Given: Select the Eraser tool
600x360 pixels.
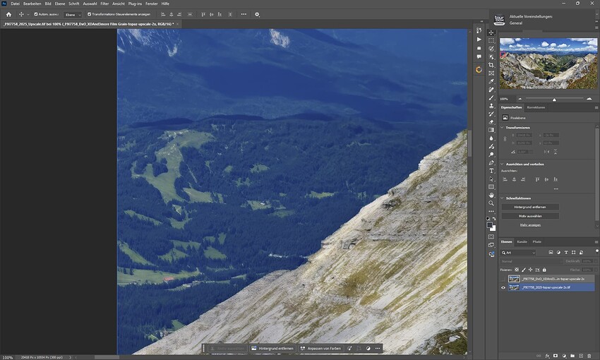Looking at the screenshot, I should (x=491, y=122).
